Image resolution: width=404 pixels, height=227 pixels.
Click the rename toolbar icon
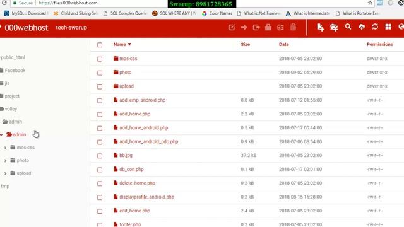click(x=280, y=27)
